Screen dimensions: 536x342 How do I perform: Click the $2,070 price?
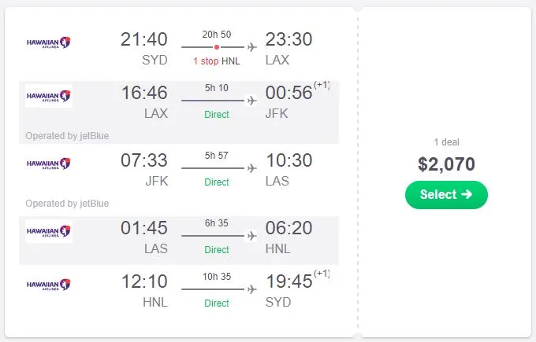tap(446, 164)
